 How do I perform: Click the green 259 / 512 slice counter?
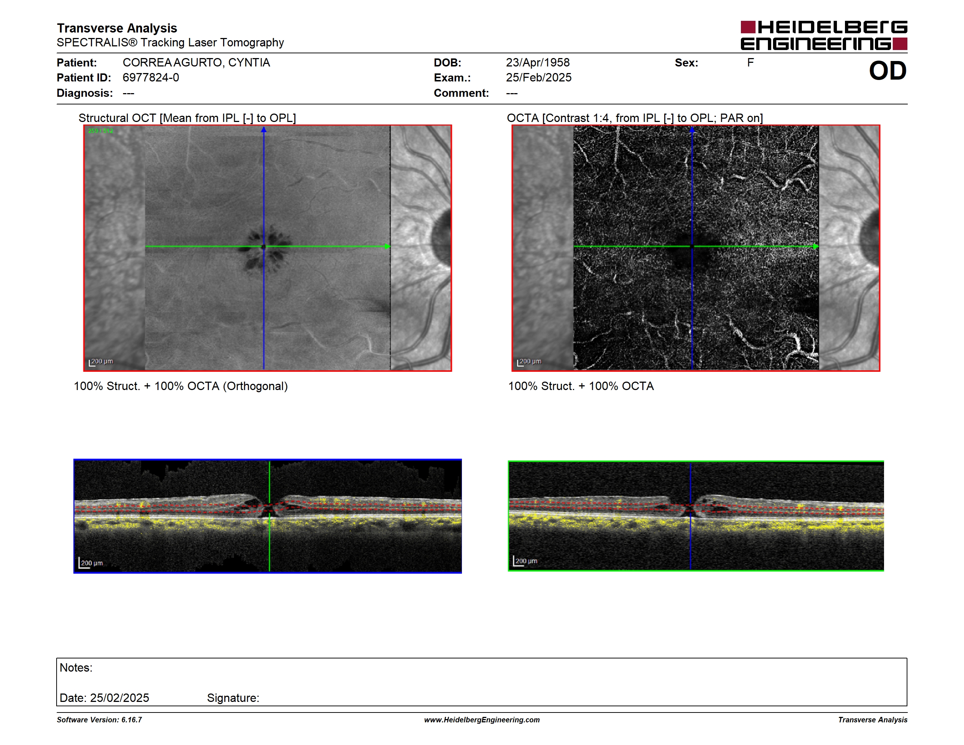coord(101,131)
